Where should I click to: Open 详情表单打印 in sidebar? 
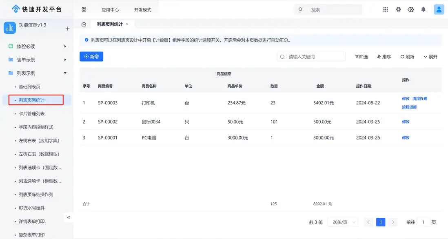31,221
